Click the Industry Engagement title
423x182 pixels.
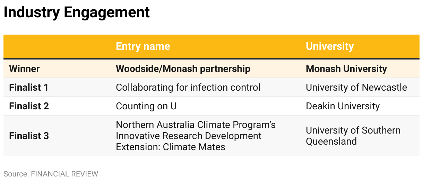pyautogui.click(x=77, y=12)
